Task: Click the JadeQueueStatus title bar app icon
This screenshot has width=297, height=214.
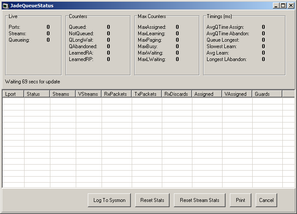Action: pyautogui.click(x=6, y=6)
